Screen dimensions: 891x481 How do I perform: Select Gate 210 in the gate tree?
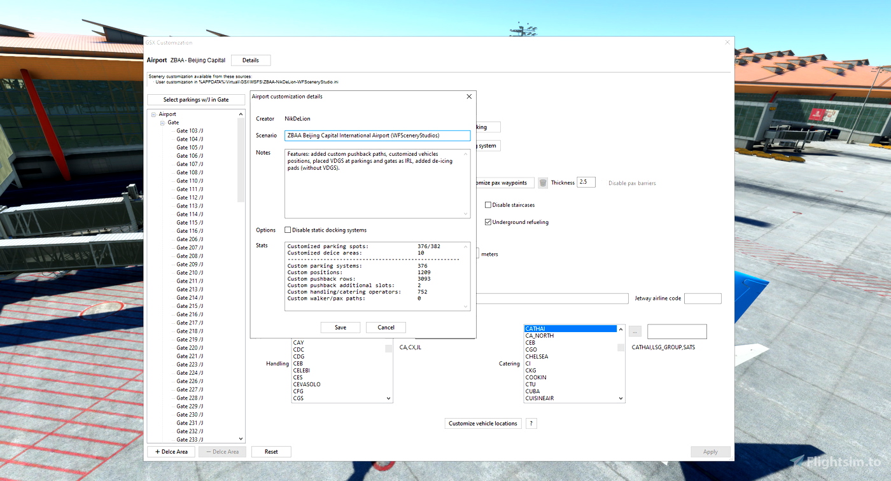pyautogui.click(x=189, y=272)
